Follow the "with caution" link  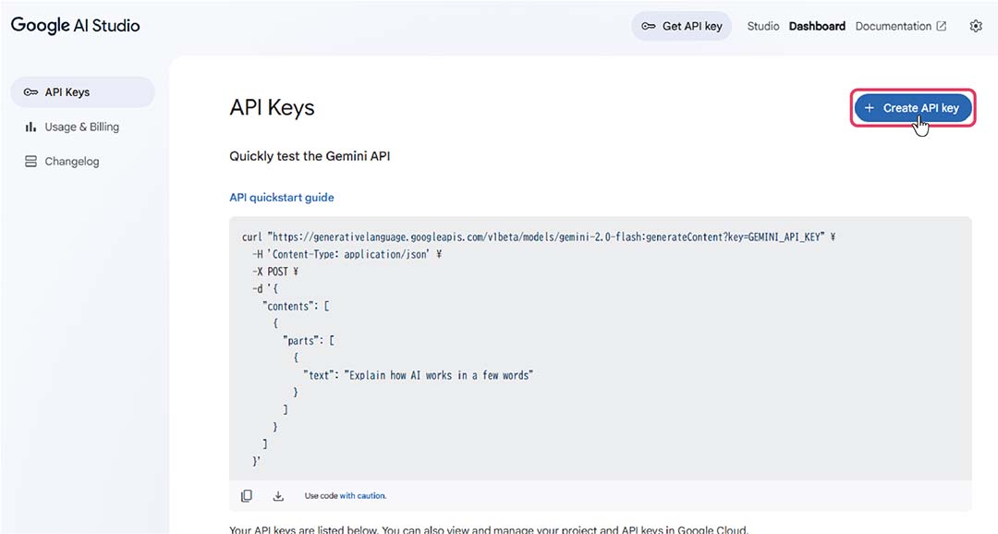363,496
